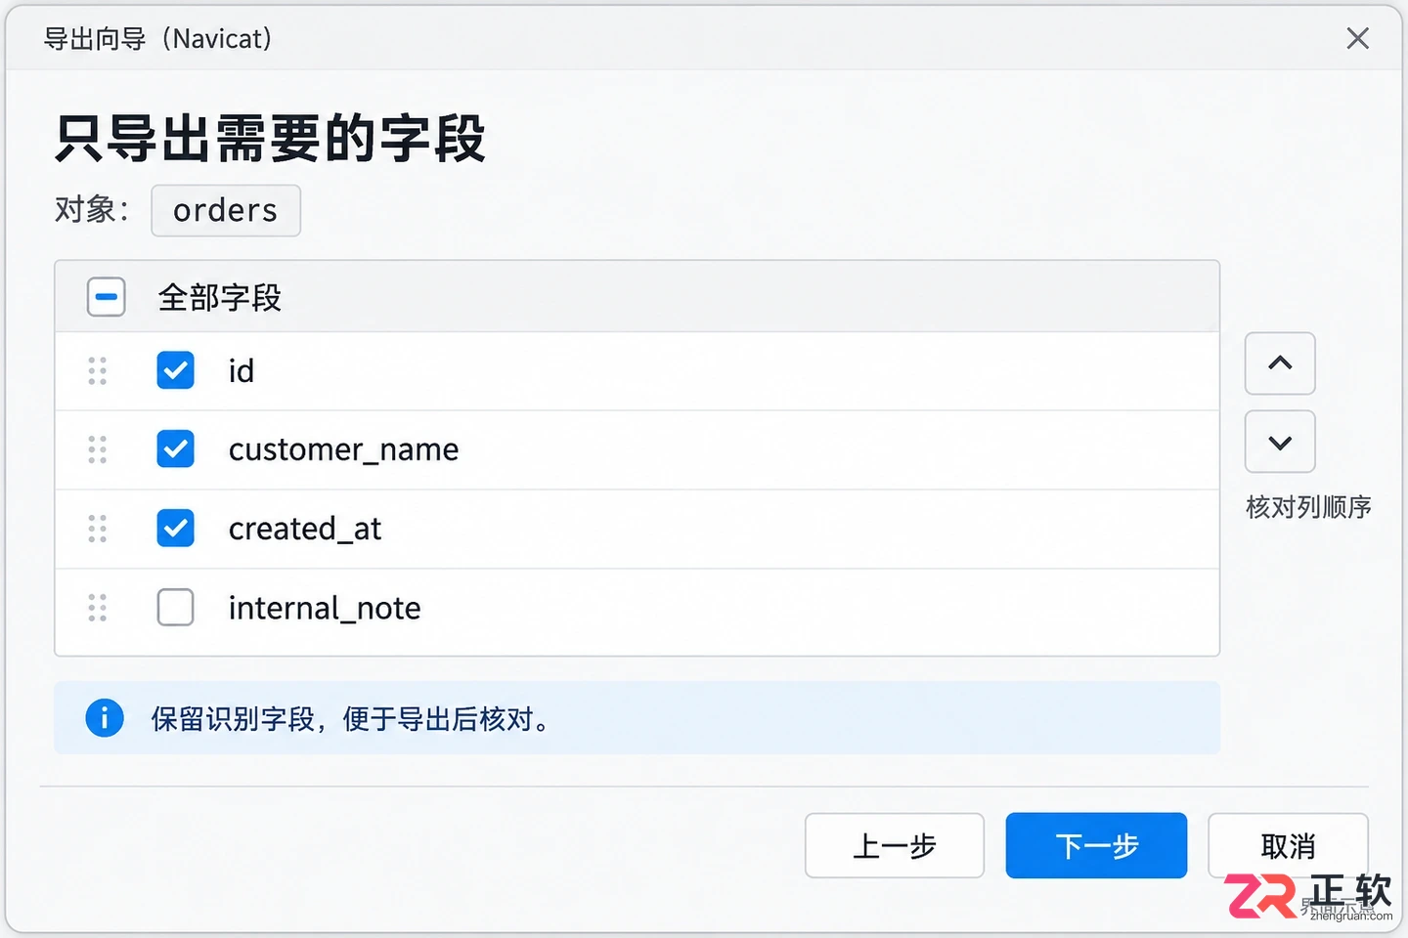Click the drag handle for id row

coord(98,371)
